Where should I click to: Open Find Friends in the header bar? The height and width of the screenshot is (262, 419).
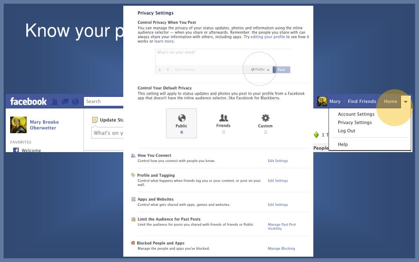(362, 101)
